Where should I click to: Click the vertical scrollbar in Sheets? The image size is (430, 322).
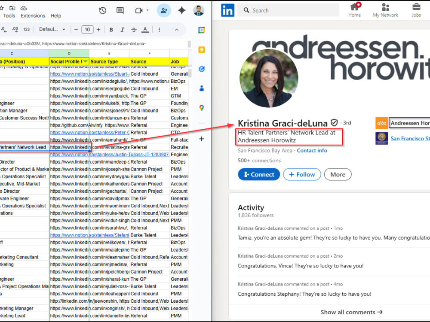[190, 73]
